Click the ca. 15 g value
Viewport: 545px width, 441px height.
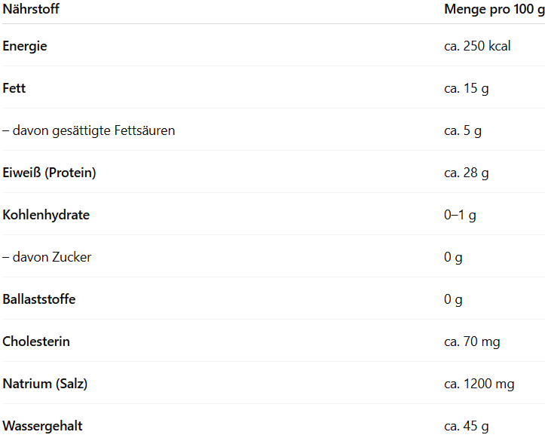point(467,89)
